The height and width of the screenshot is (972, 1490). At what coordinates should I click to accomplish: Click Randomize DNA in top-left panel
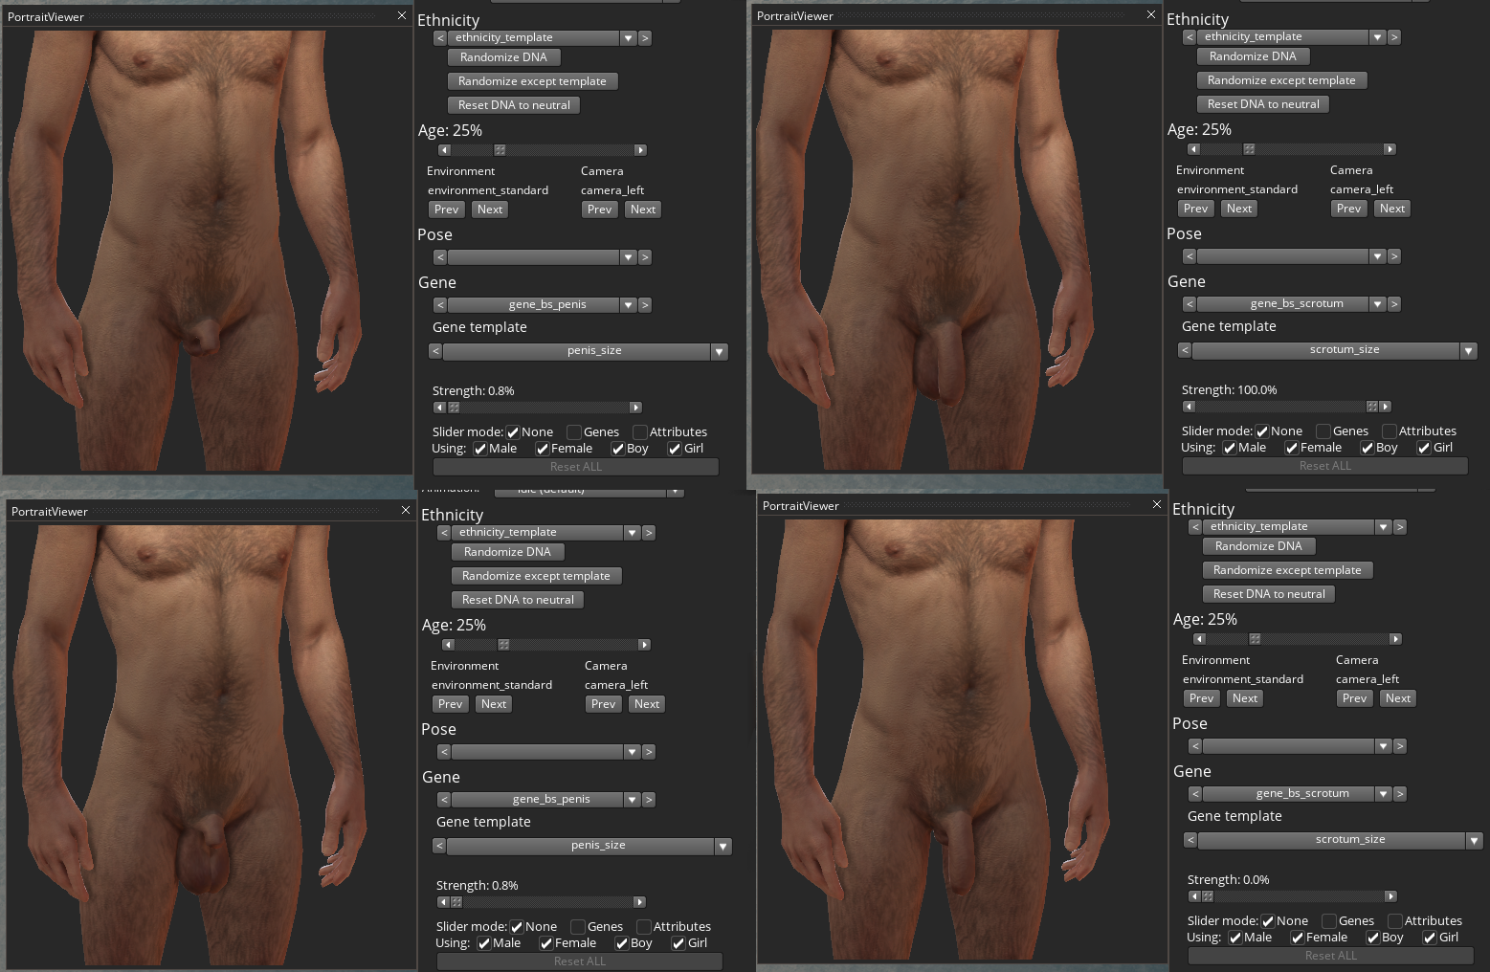click(x=503, y=57)
